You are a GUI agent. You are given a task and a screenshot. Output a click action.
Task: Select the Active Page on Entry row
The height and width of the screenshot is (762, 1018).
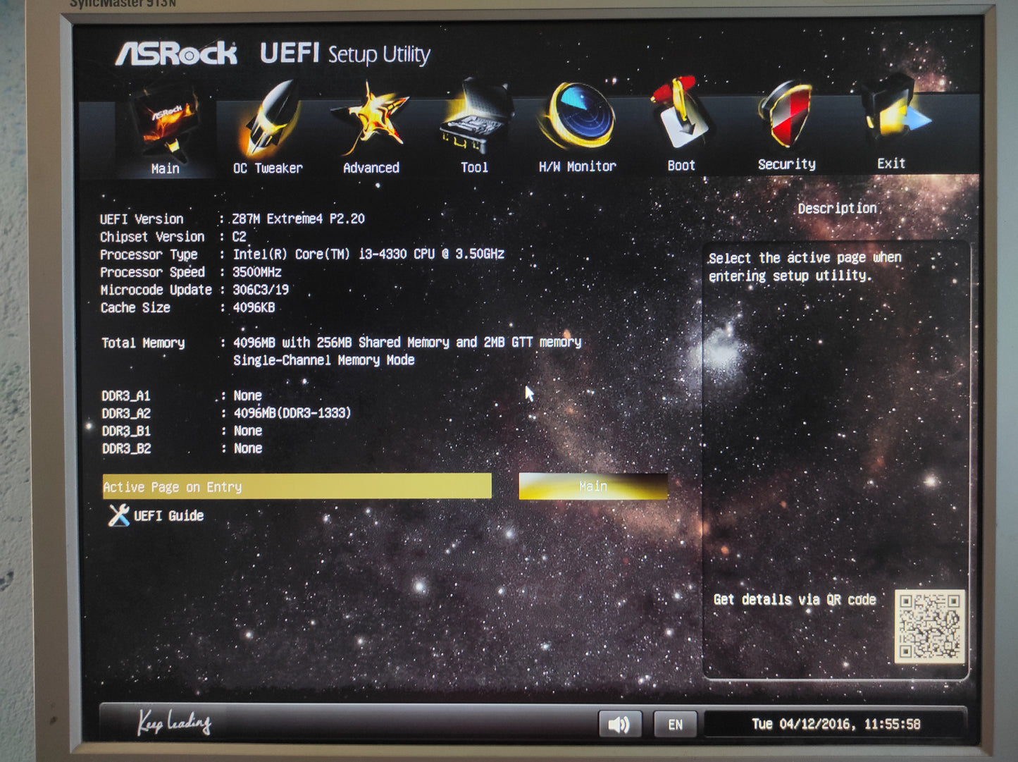coord(297,486)
